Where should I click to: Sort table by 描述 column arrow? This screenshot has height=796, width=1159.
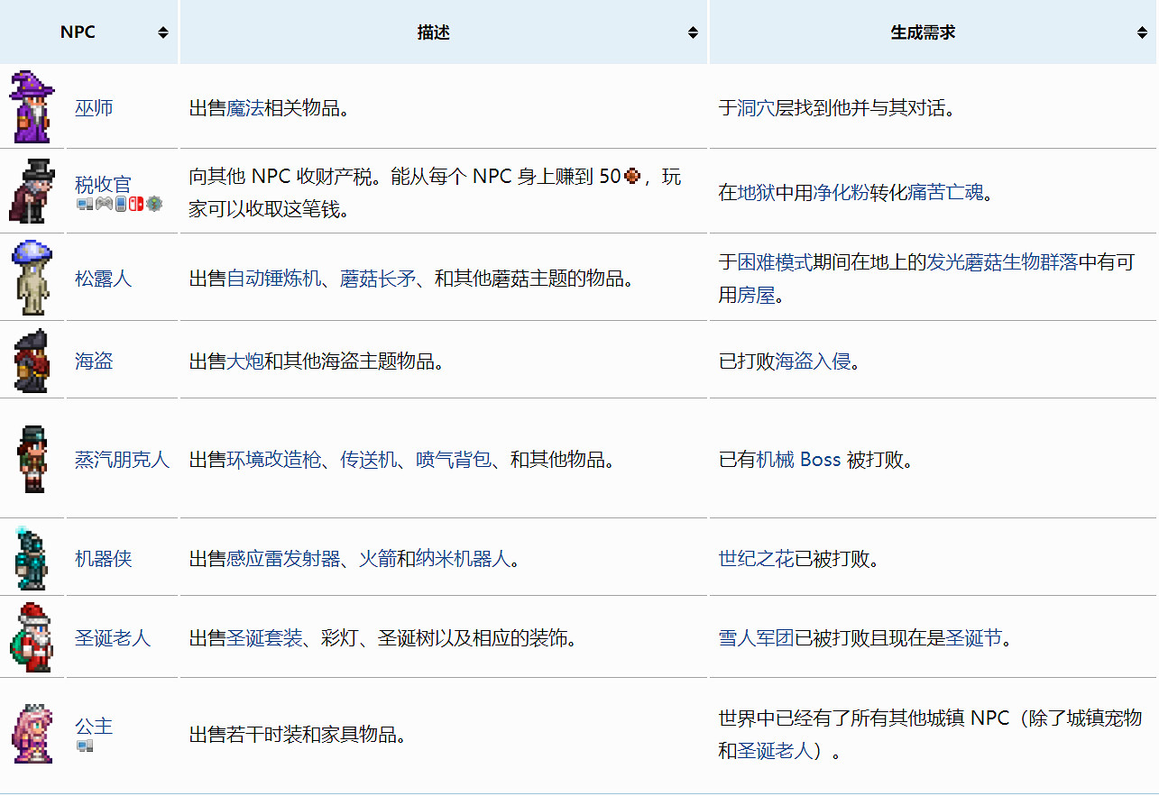pos(692,32)
